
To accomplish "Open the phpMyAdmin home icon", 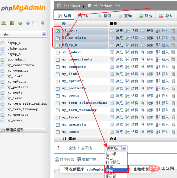I will [x=4, y=23].
